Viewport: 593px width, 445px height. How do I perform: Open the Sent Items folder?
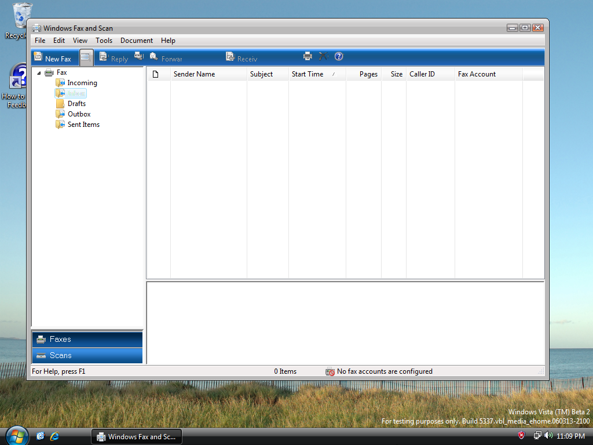pos(83,125)
